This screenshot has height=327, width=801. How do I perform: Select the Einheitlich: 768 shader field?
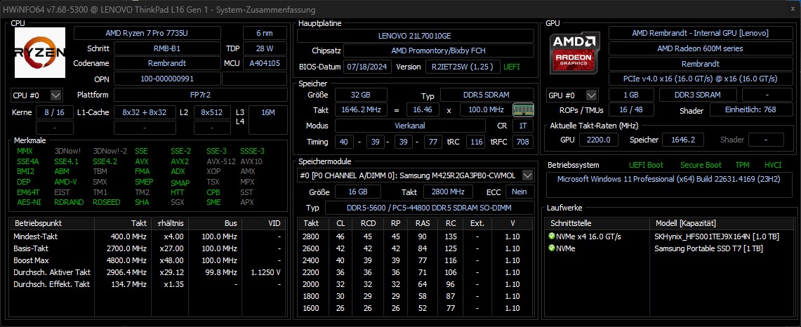[750, 110]
